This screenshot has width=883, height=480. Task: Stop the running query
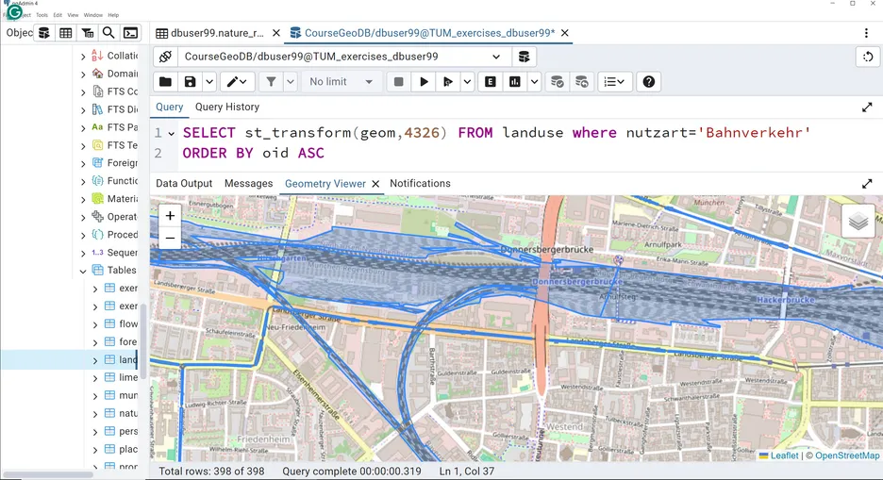pyautogui.click(x=398, y=82)
